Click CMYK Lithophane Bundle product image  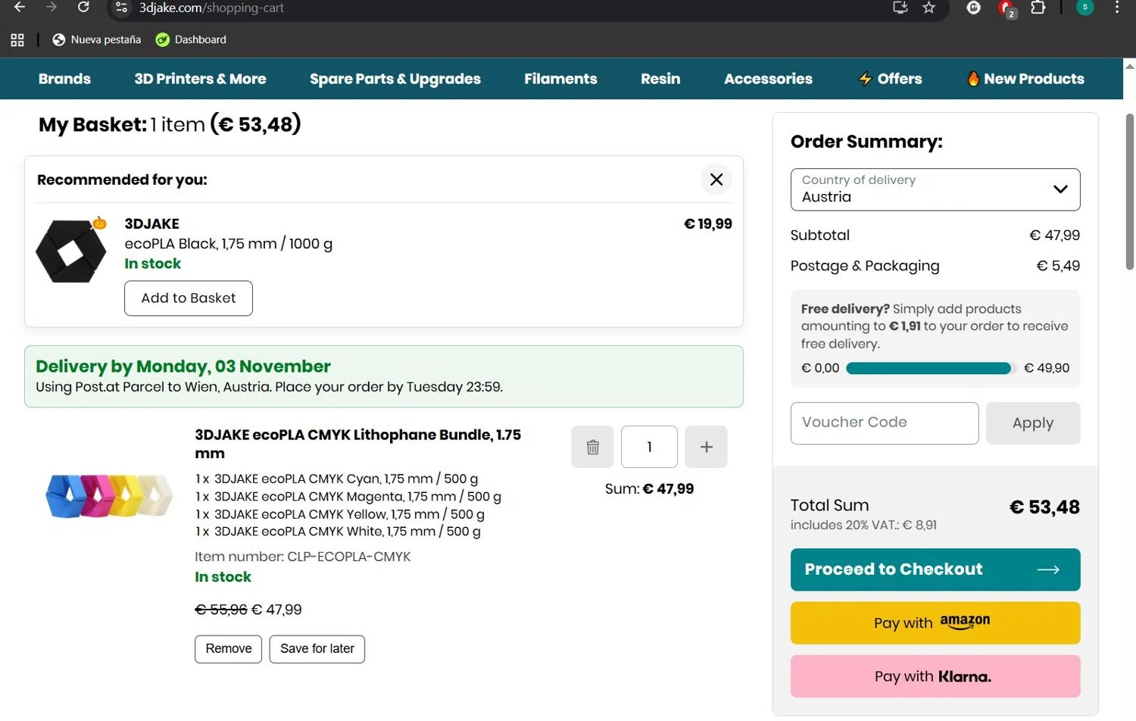point(110,496)
